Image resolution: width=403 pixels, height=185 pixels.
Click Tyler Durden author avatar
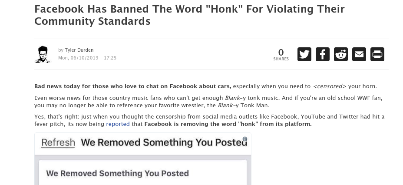pyautogui.click(x=43, y=54)
